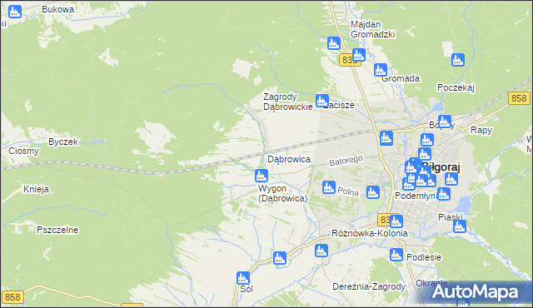Image resolution: width=533 pixels, height=308 pixels.
Task: Select the Podlesie label
Action: tap(424, 257)
